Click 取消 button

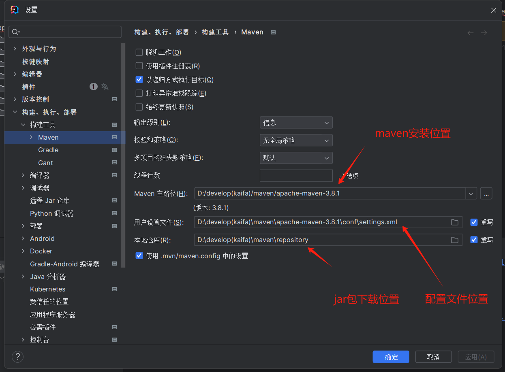433,357
